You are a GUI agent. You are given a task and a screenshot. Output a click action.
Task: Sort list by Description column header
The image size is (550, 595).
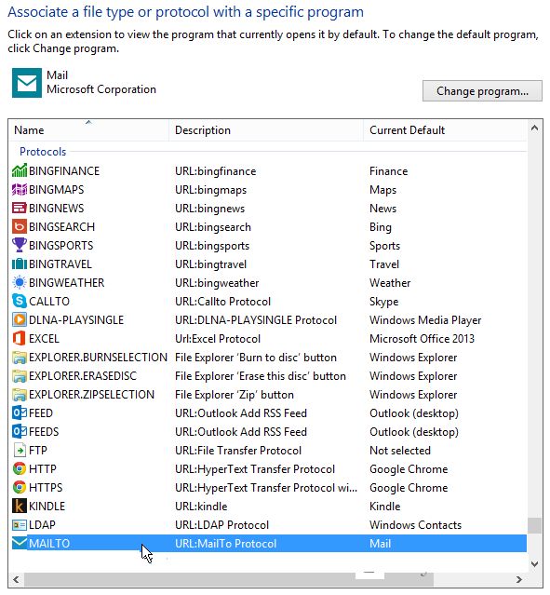coord(266,130)
